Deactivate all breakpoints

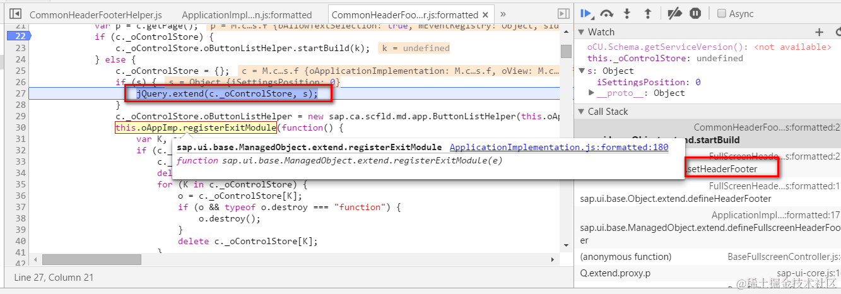tap(676, 13)
